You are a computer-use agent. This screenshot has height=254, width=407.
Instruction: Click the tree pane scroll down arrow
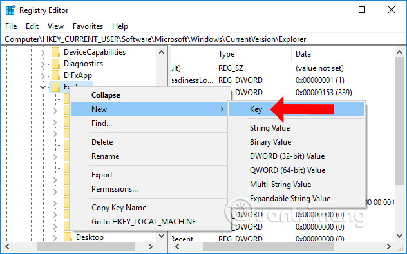(161, 236)
